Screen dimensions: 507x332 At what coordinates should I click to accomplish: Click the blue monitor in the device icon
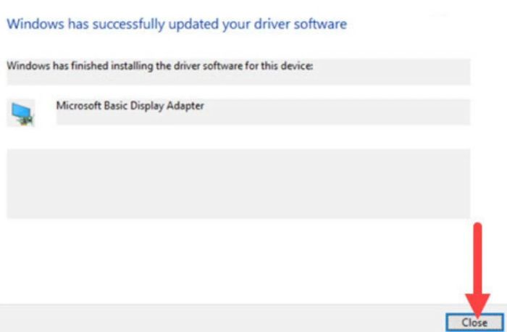[x=20, y=111]
